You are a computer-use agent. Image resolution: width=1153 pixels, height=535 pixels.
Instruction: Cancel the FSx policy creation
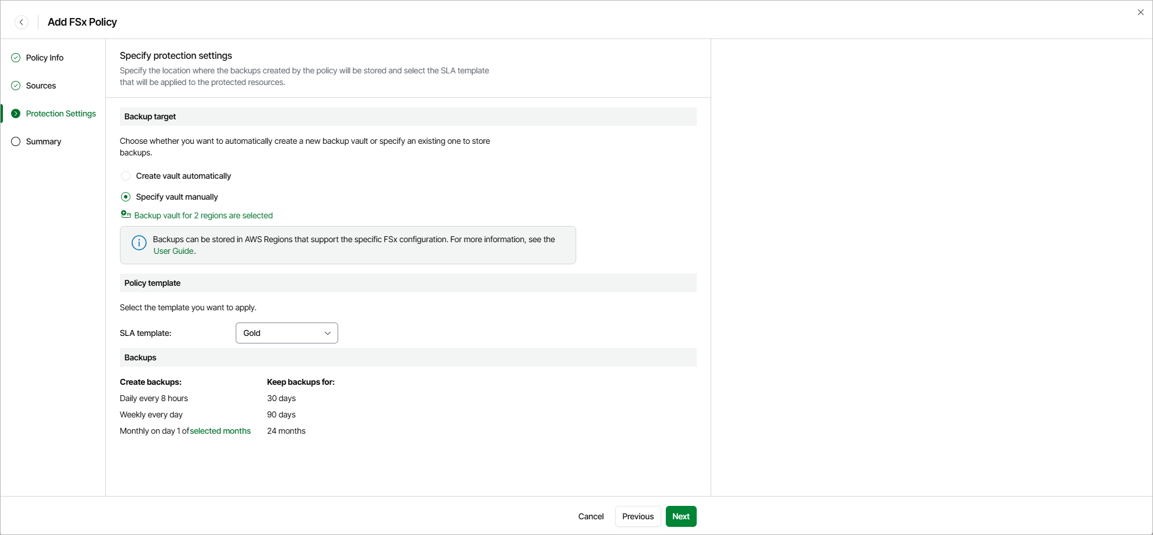591,516
